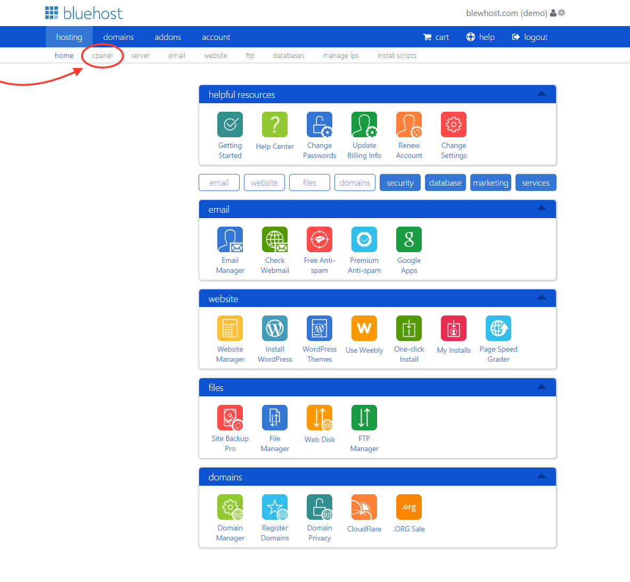The height and width of the screenshot is (582, 630).
Task: Go to the home submenu item
Action: (x=64, y=55)
